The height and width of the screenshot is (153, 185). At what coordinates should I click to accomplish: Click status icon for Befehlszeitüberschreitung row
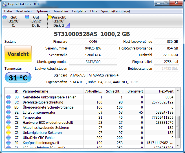(8, 102)
